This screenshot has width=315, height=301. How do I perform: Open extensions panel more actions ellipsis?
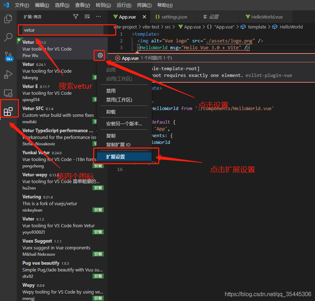pos(98,16)
